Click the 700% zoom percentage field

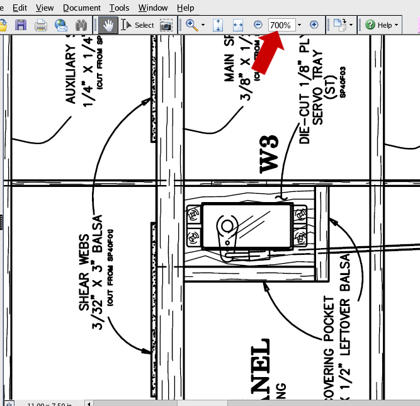(280, 25)
